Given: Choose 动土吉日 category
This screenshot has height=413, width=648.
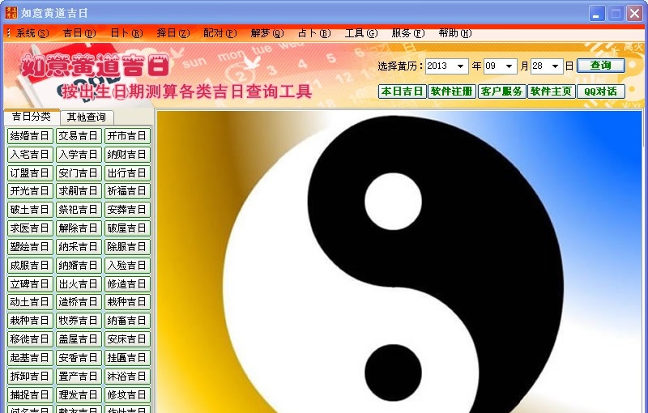Looking at the screenshot, I should click(x=30, y=302).
